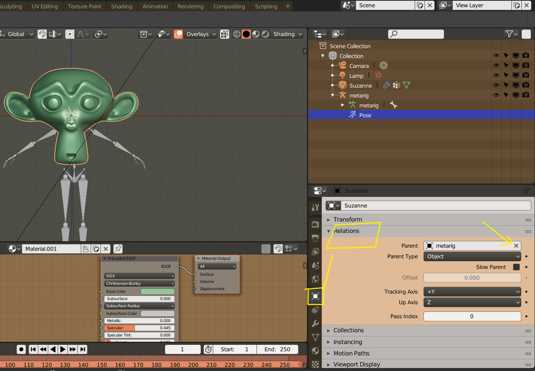Hide Suzanne with its eye icon
Image resolution: width=535 pixels, height=371 pixels.
[496, 85]
